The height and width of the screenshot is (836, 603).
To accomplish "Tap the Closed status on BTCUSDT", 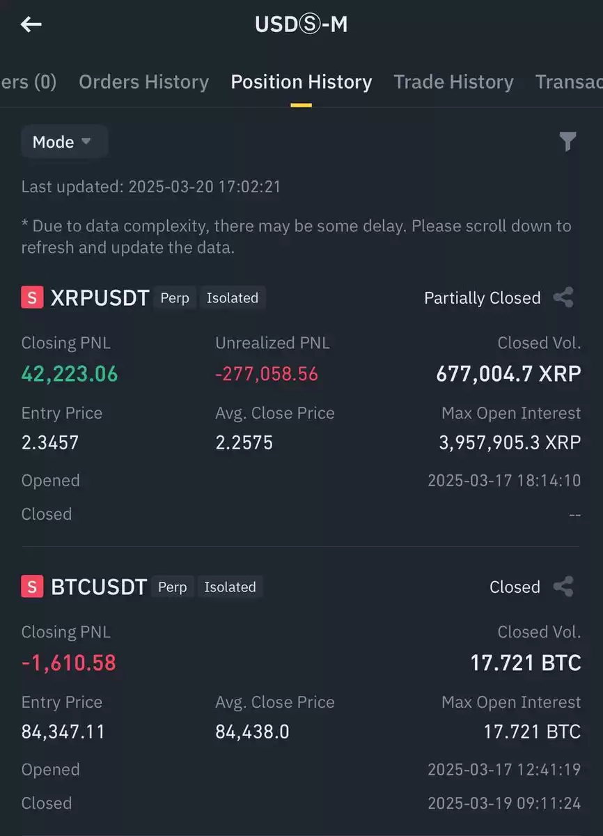I will click(x=515, y=587).
